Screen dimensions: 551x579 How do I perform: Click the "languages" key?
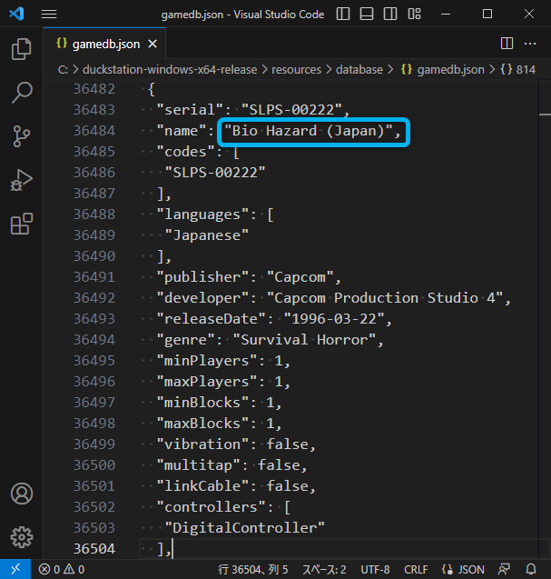(x=202, y=215)
